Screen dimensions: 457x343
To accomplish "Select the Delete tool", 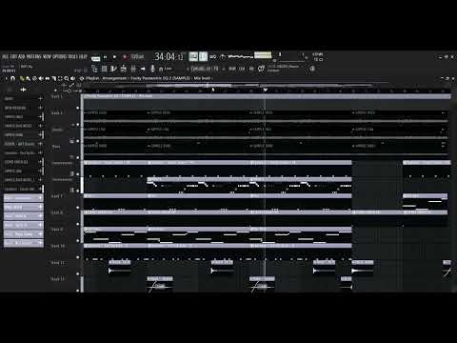I will tap(34, 78).
